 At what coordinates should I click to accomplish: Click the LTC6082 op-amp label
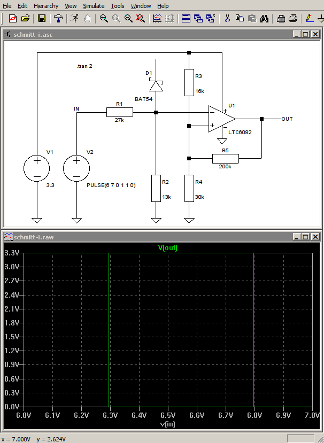pyautogui.click(x=240, y=132)
